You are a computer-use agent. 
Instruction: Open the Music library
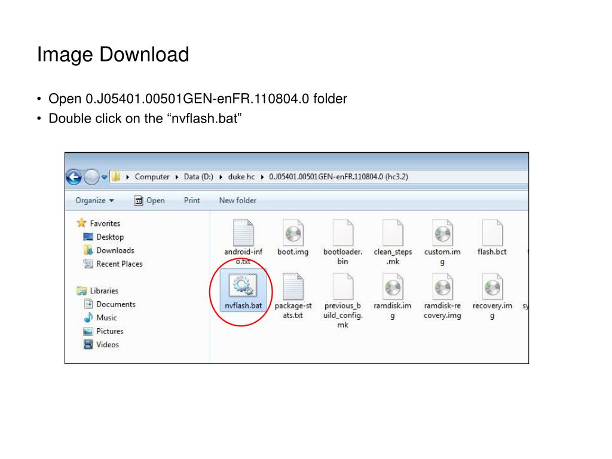point(106,318)
